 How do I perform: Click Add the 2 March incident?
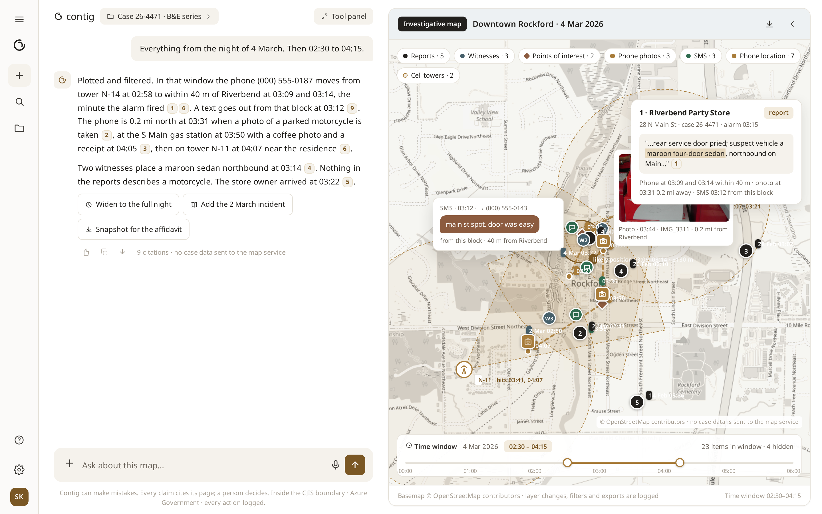click(237, 204)
